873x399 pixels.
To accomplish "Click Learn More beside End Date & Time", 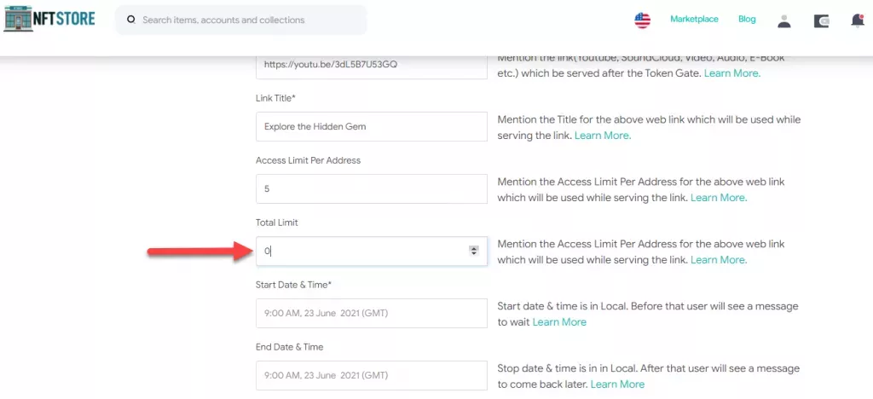I will 617,384.
